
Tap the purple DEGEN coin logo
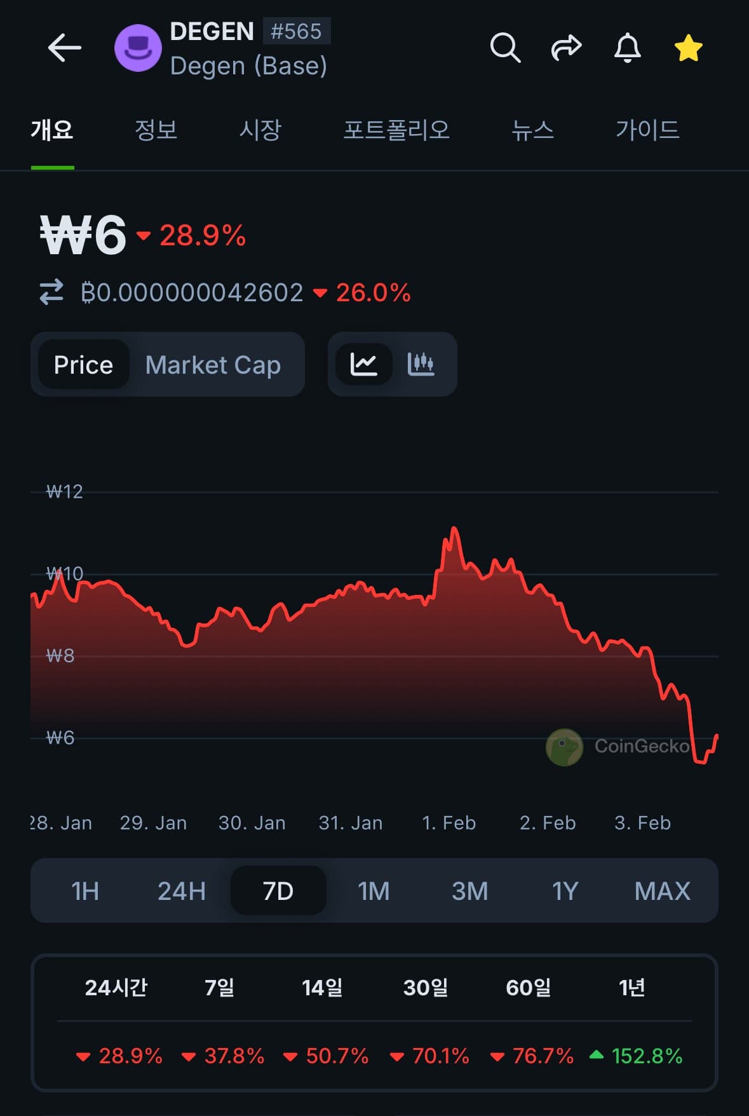(x=138, y=48)
